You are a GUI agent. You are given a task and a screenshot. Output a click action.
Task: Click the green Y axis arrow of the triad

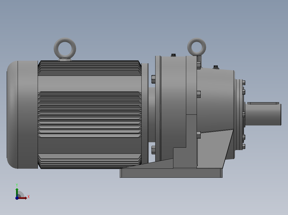(17, 192)
